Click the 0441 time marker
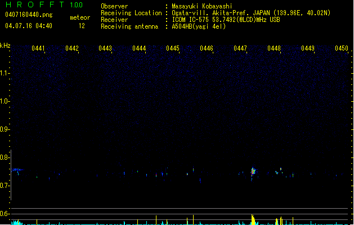The height and width of the screenshot is (225, 354). coord(38,48)
